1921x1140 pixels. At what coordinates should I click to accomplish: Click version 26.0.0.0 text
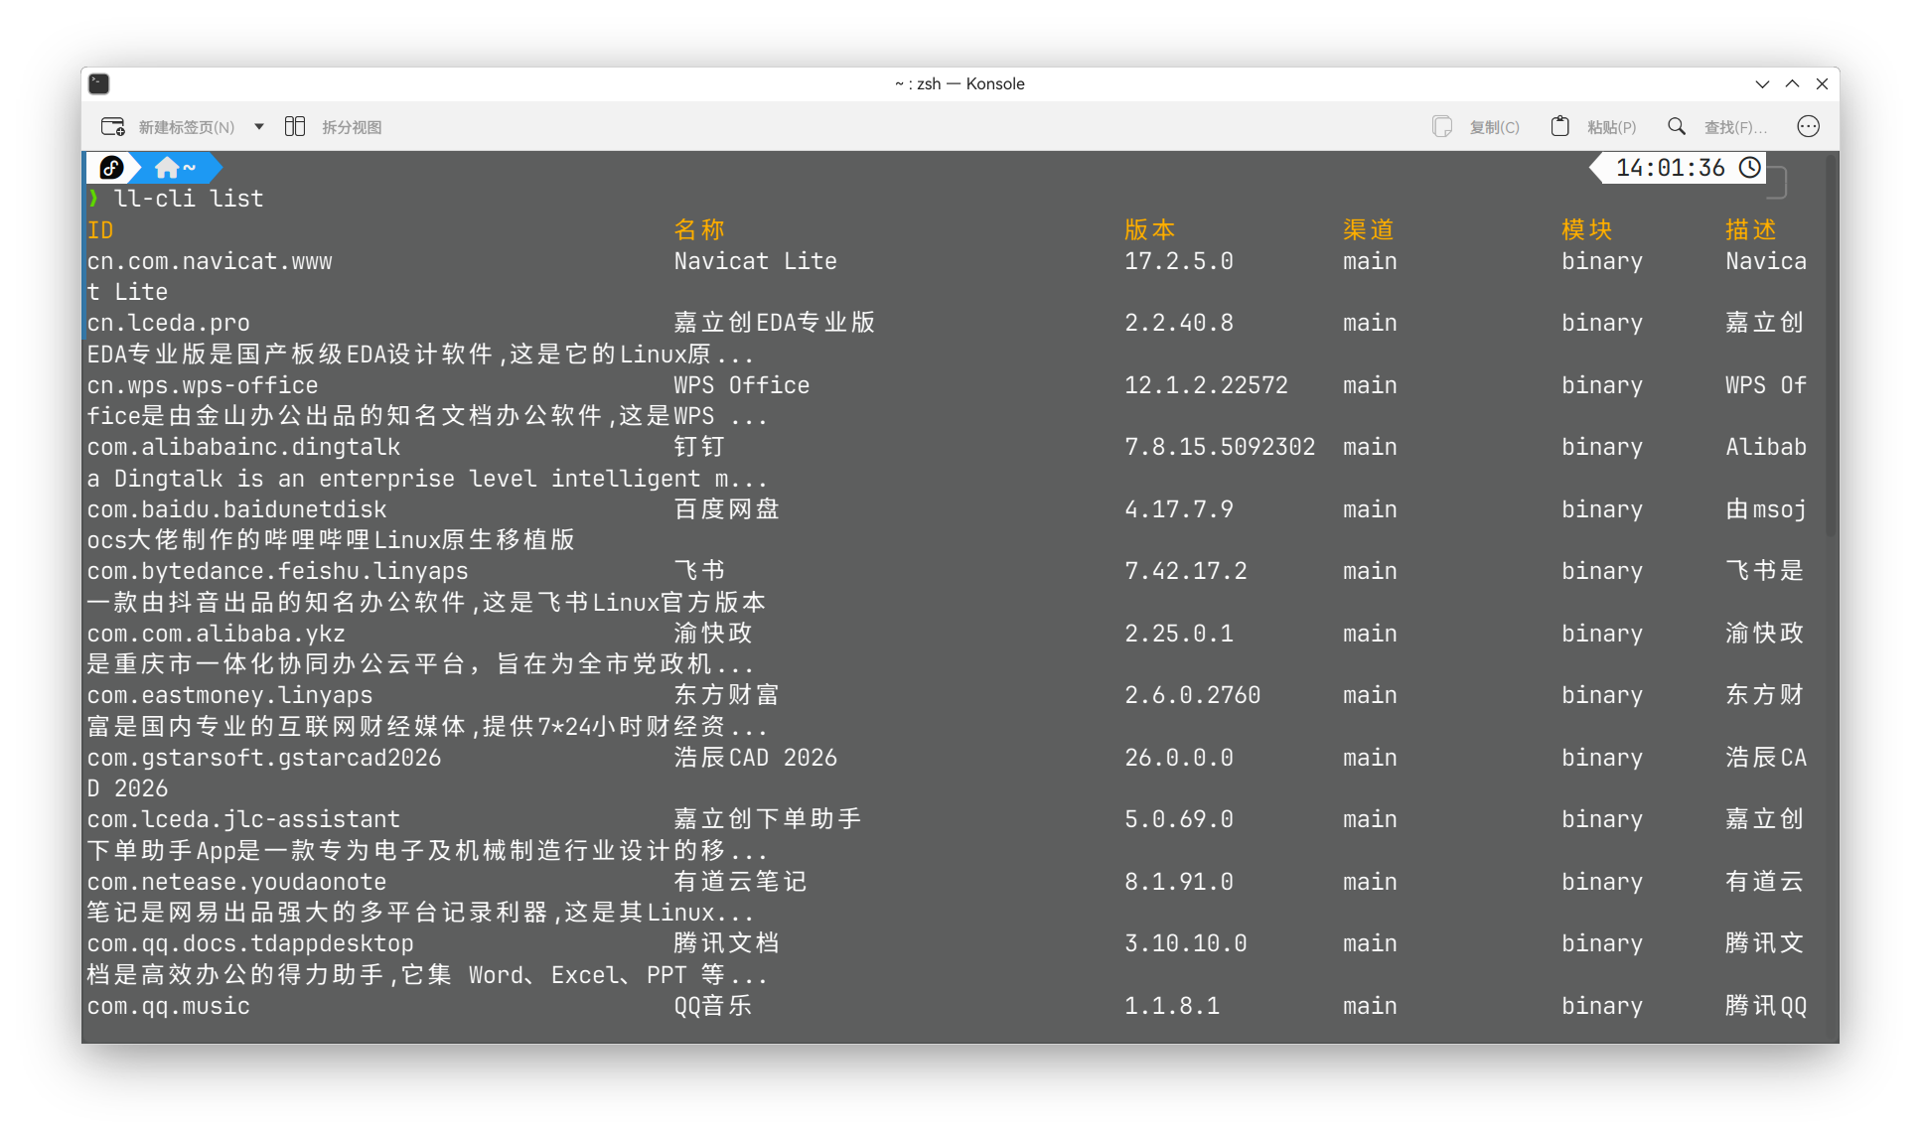1179,758
